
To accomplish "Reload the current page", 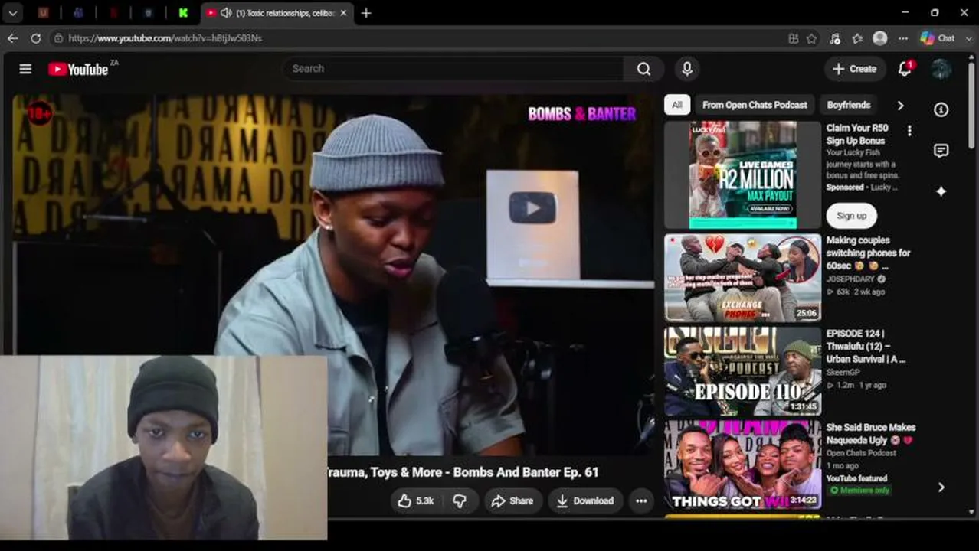I will pos(35,37).
